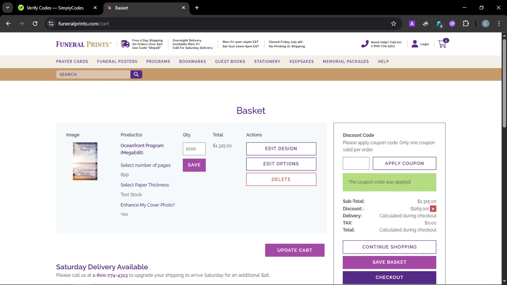Click the $1,325.00 item total
The image size is (507, 285).
click(x=222, y=146)
